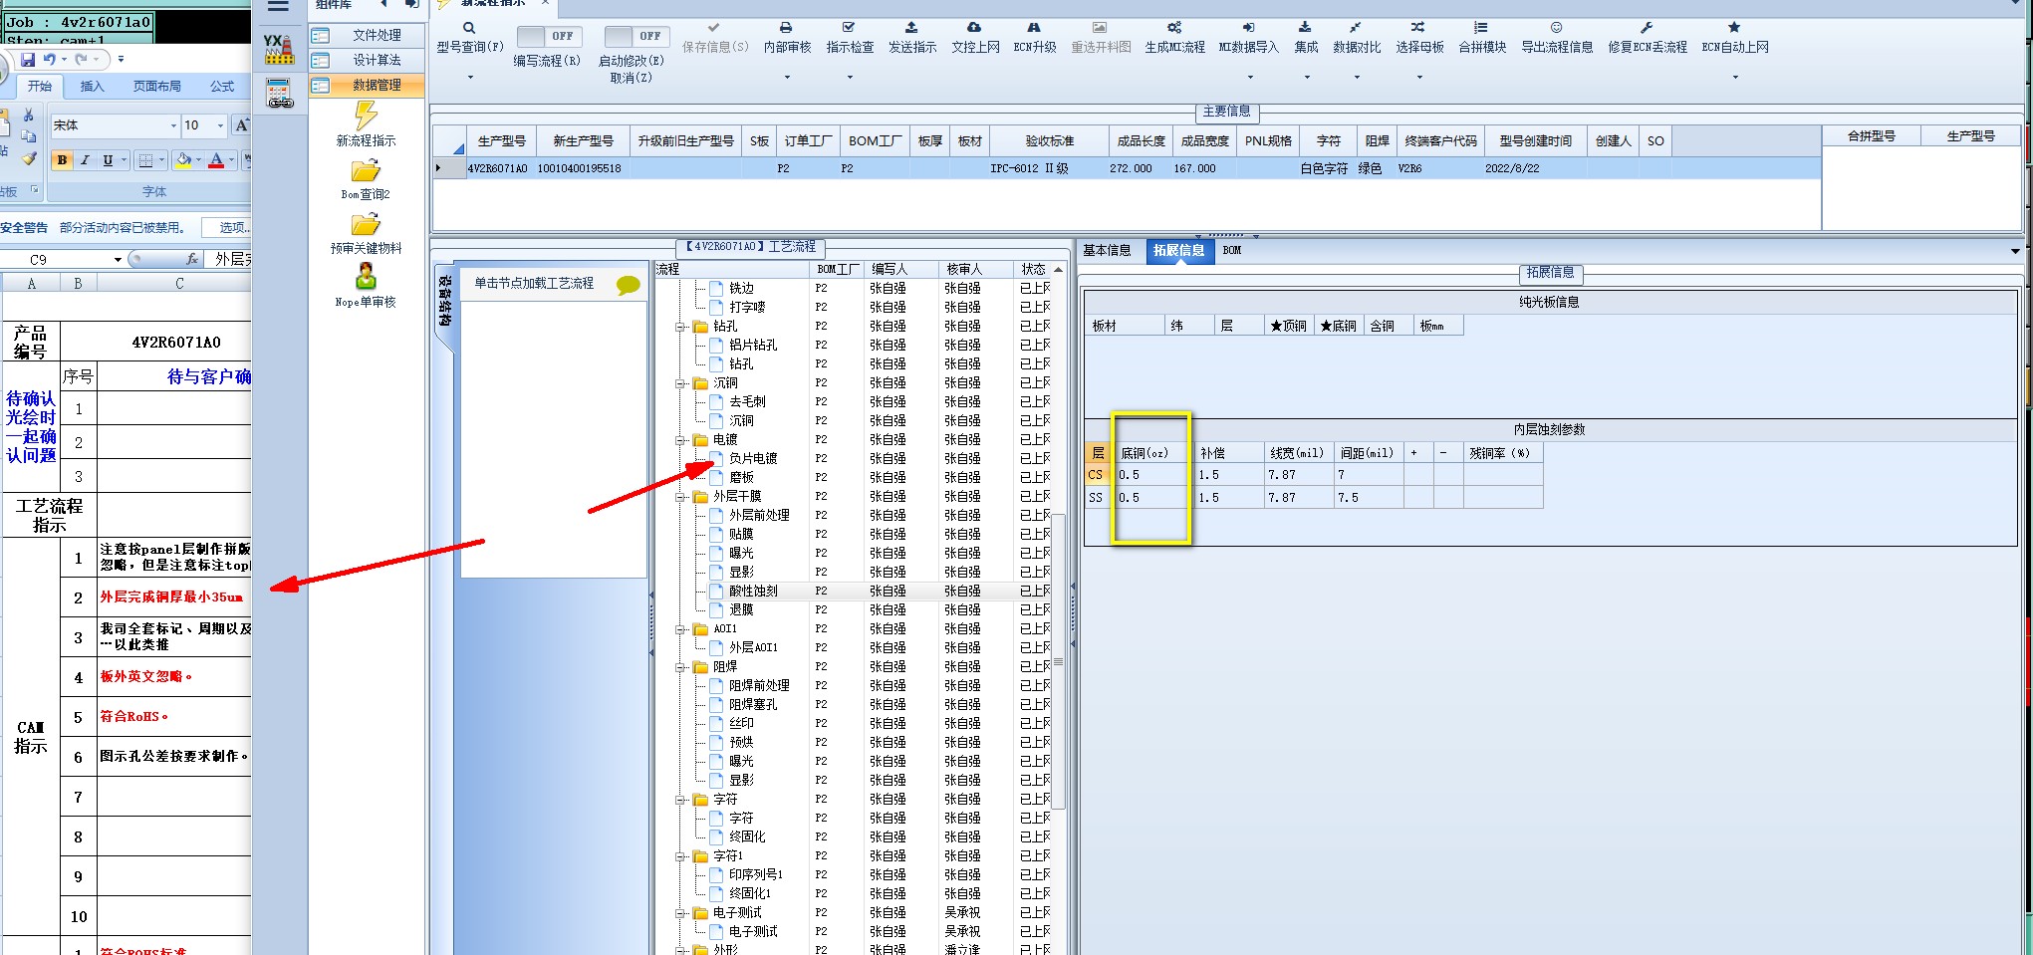This screenshot has width=2033, height=955.
Task: Click the Excel undo icon
Action: coord(48,60)
